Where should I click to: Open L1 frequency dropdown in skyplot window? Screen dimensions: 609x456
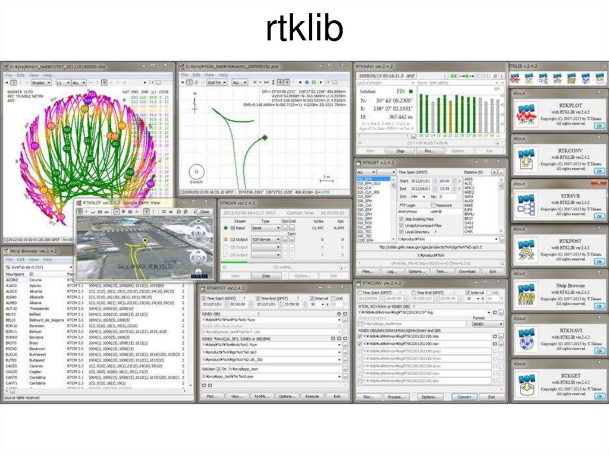pyautogui.click(x=63, y=83)
